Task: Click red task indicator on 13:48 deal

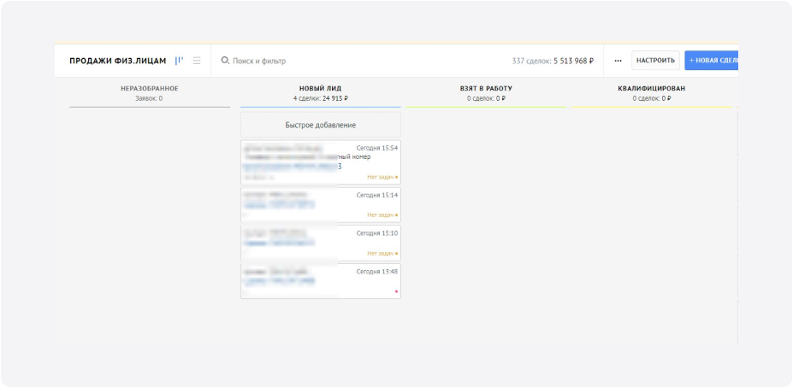Action: 396,291
